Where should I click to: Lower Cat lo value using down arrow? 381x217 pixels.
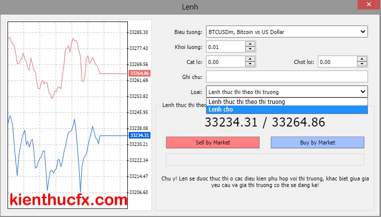click(x=250, y=64)
